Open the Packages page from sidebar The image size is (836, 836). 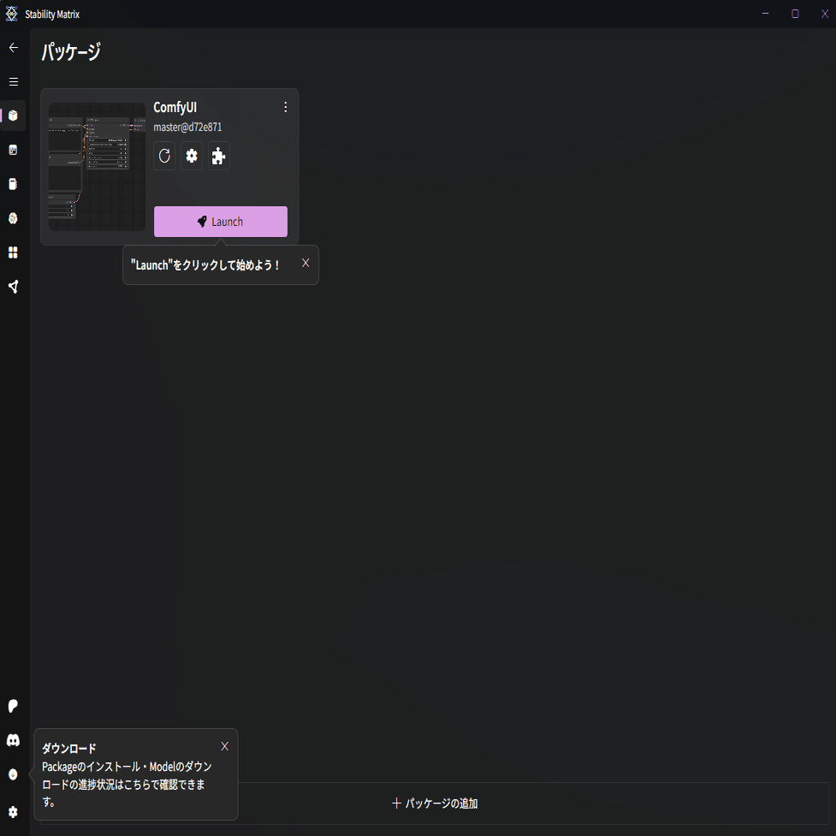14,116
